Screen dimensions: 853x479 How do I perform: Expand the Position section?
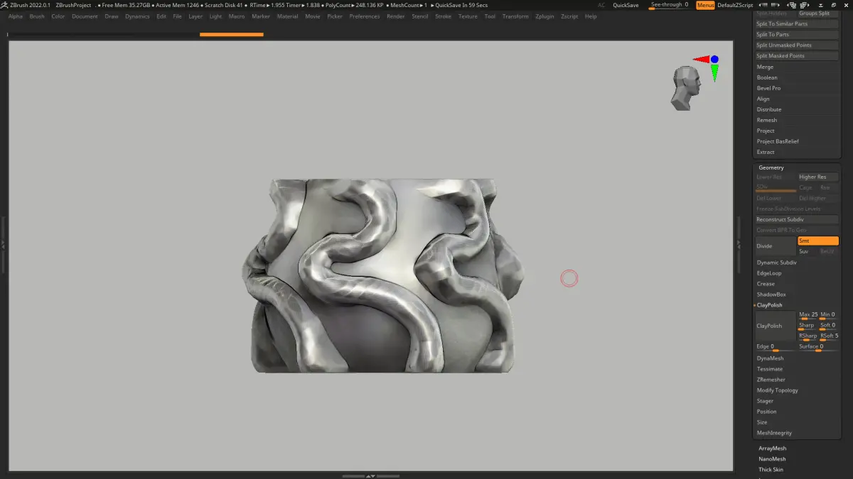(767, 412)
